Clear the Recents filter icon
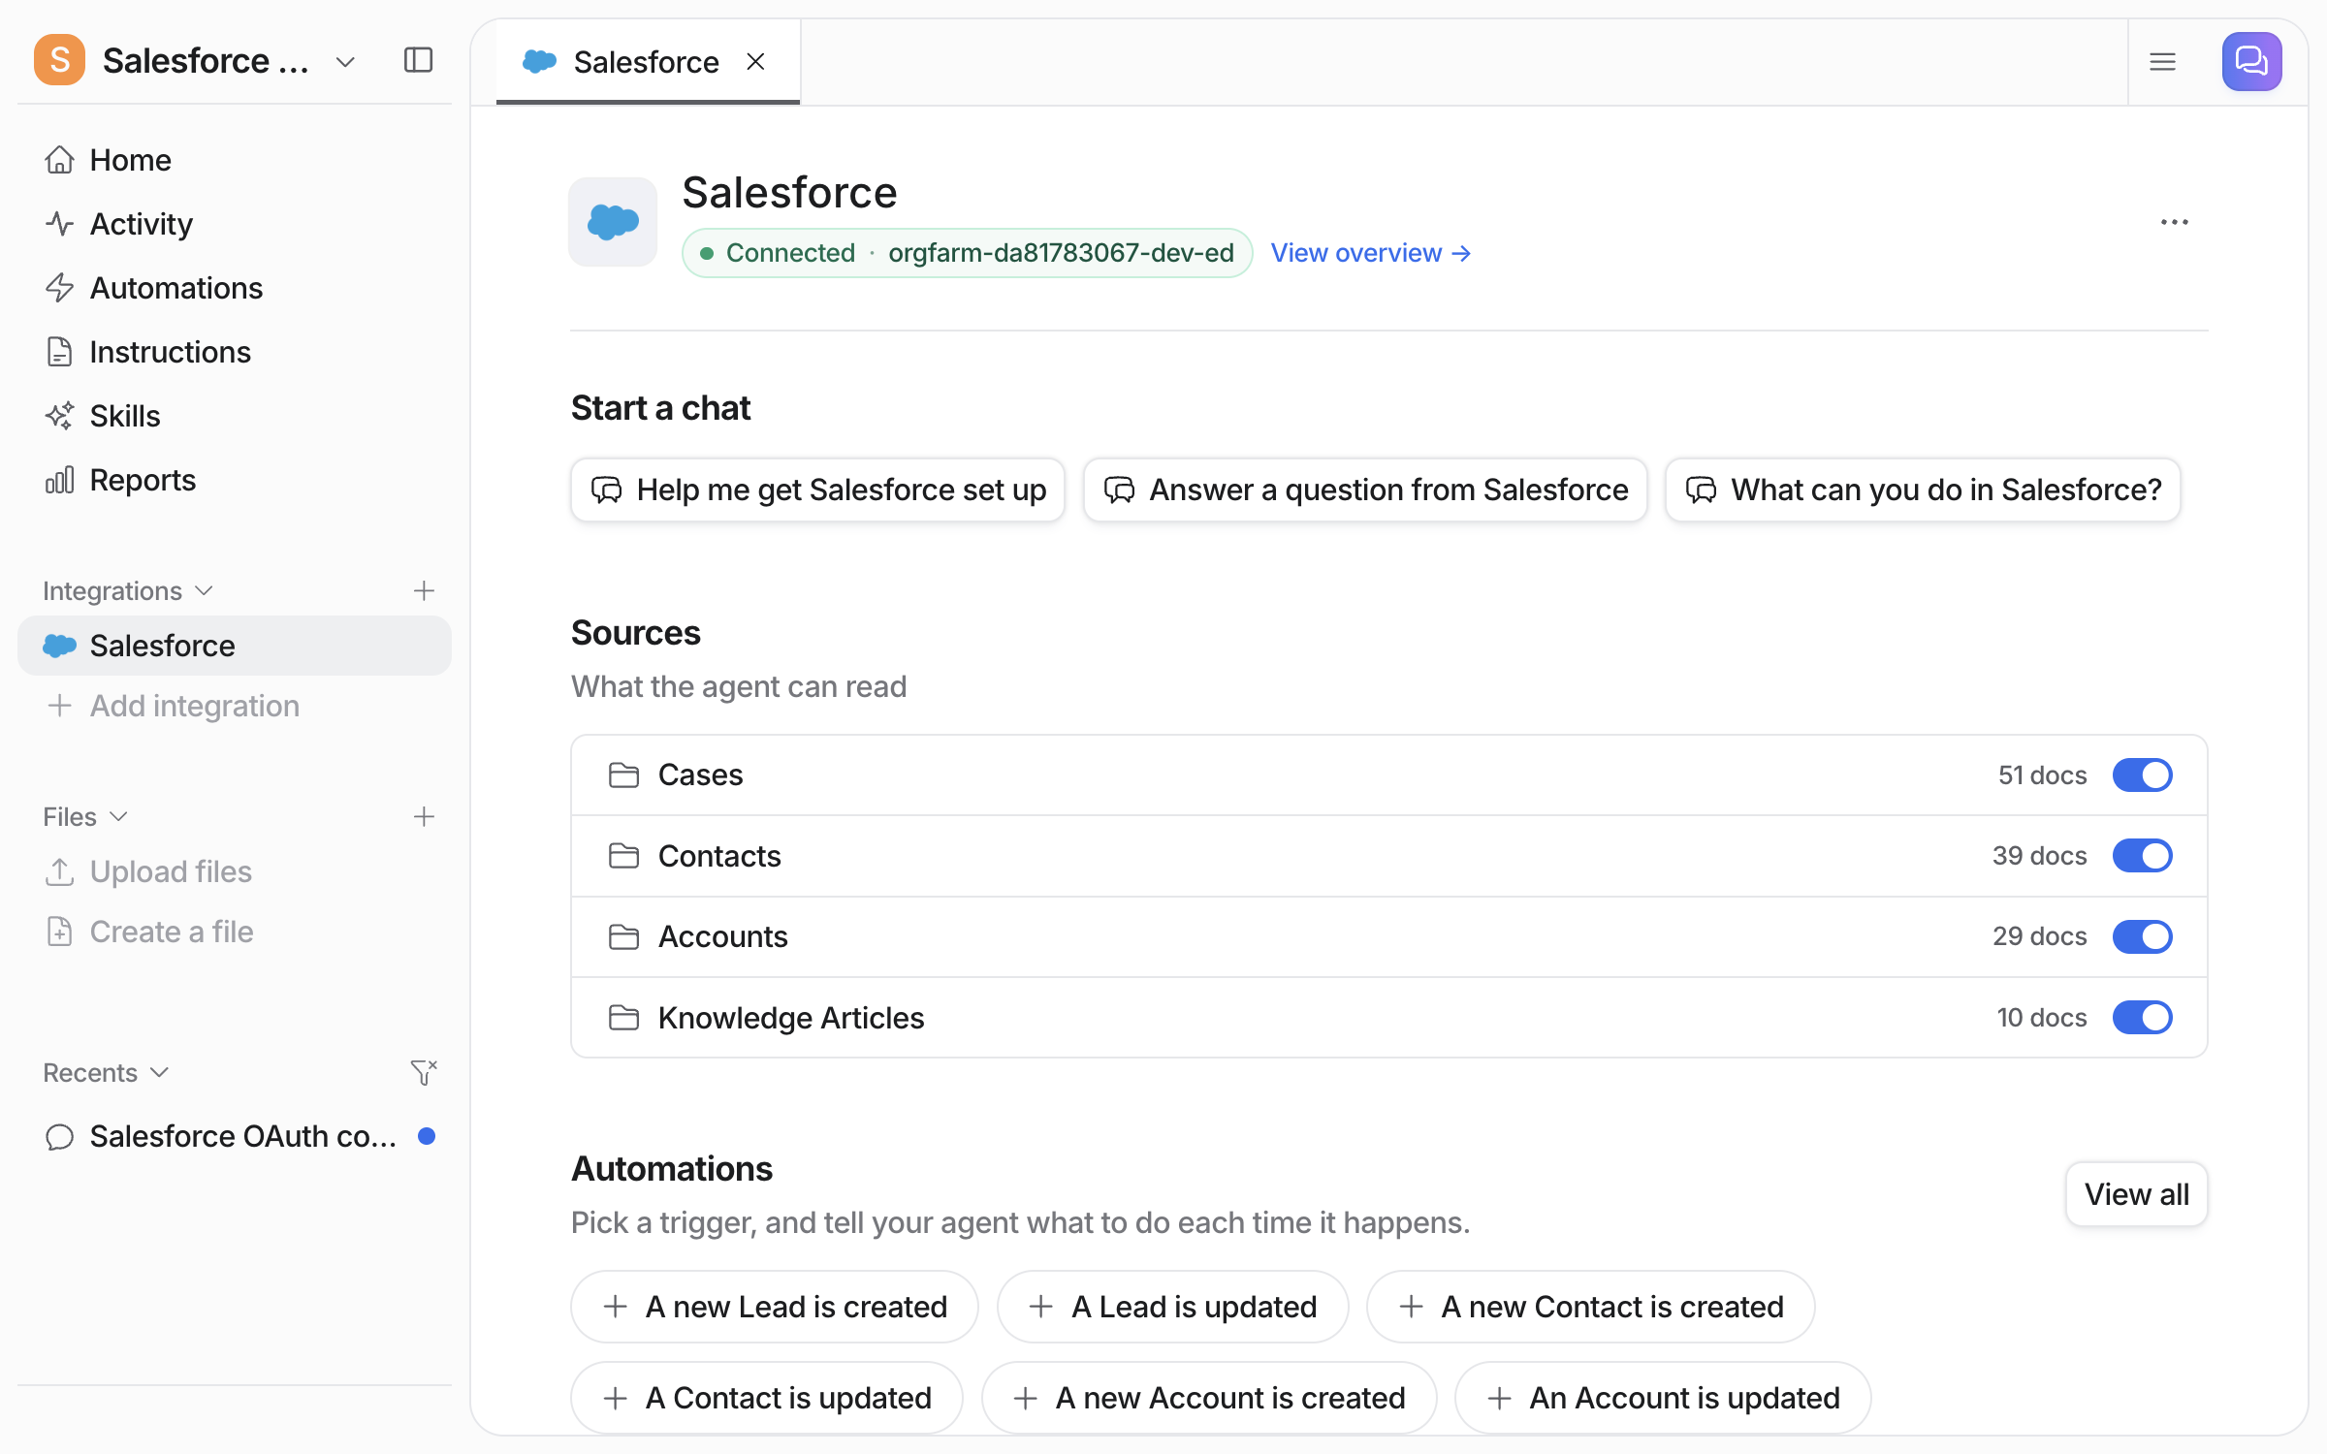The image size is (2327, 1454). 424,1072
